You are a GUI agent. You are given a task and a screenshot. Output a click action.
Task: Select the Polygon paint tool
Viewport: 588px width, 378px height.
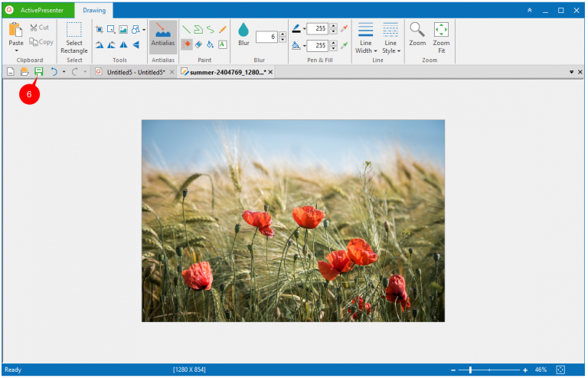click(198, 29)
